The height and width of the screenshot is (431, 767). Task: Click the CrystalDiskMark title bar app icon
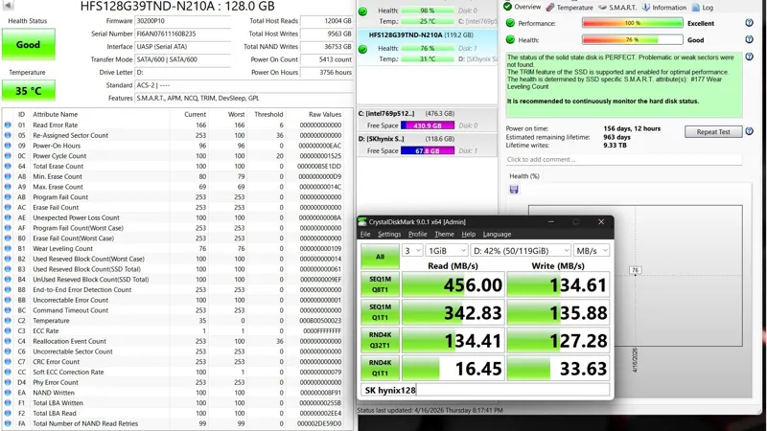[362, 222]
